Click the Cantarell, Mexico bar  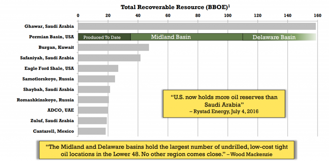(x=92, y=131)
